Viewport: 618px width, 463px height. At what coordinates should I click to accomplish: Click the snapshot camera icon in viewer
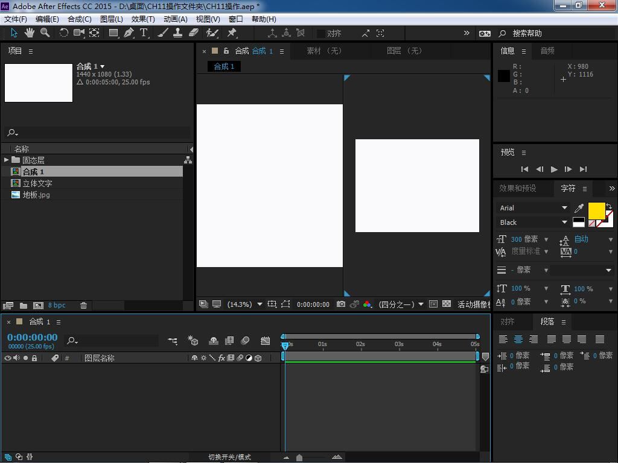tap(341, 304)
